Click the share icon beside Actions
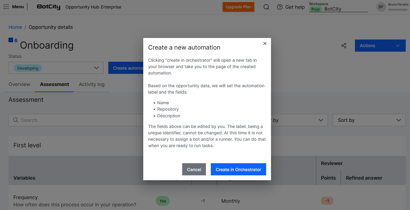 point(344,46)
